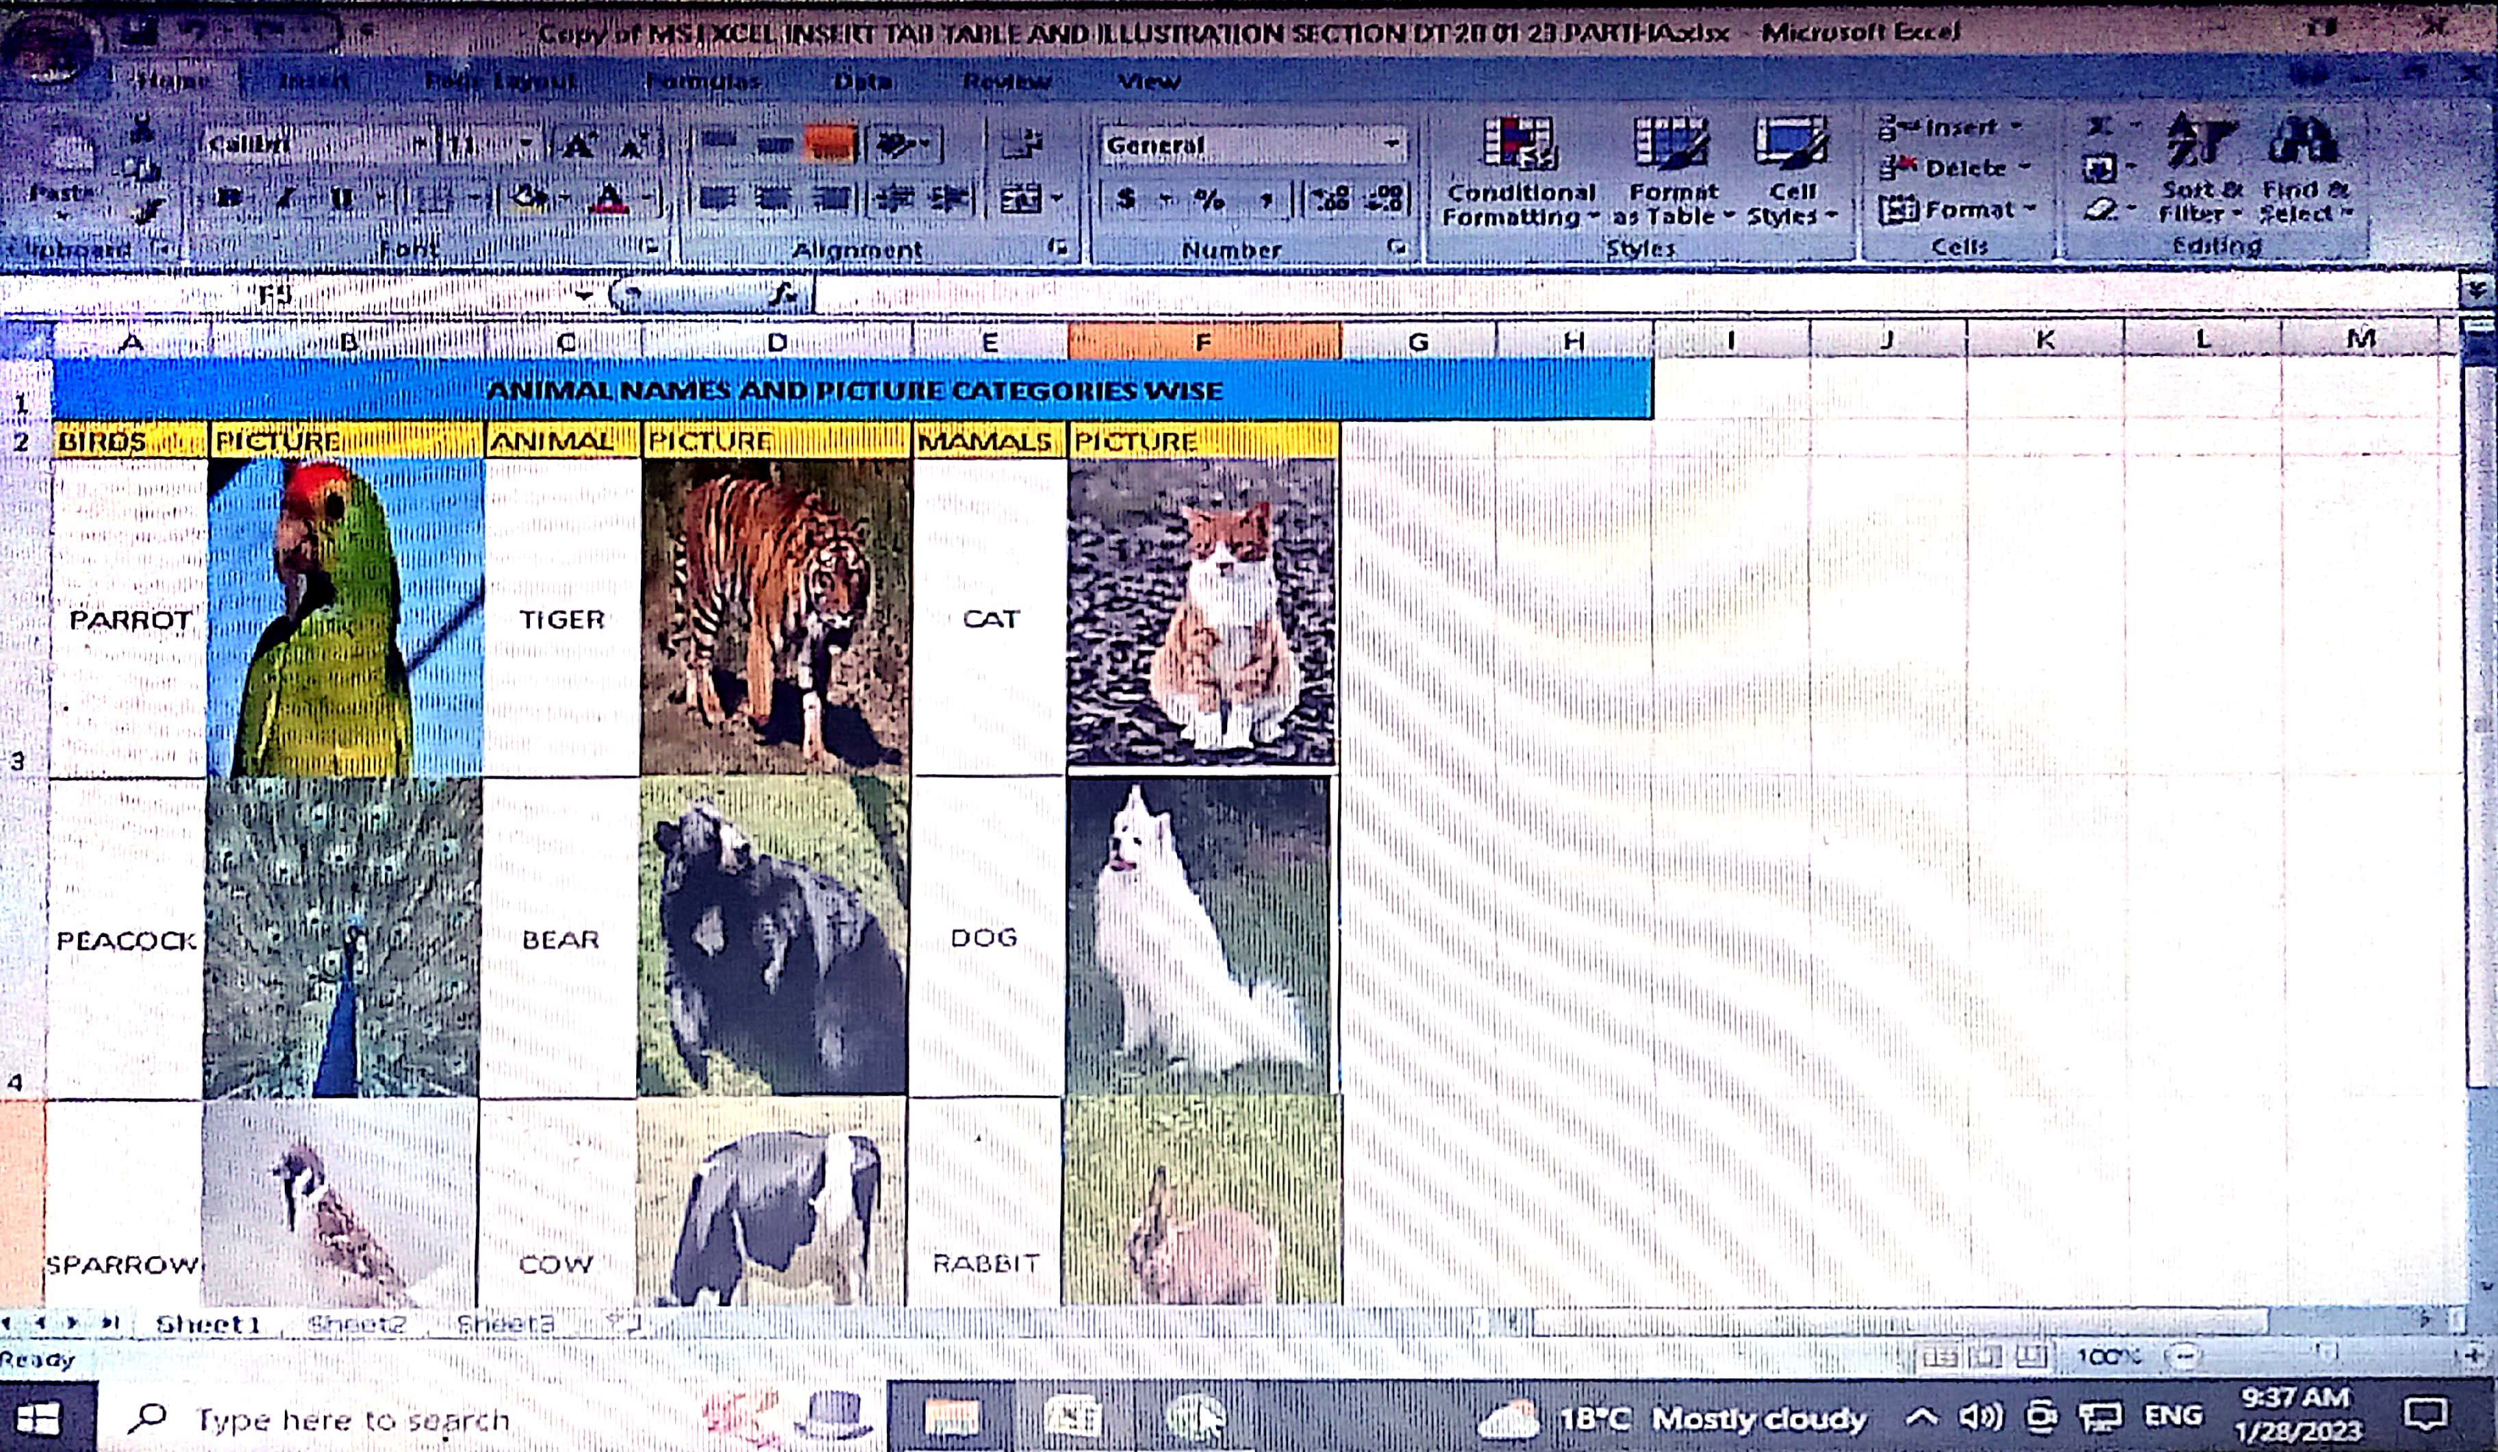Image resolution: width=2498 pixels, height=1452 pixels.
Task: Toggle Bold formatting
Action: point(230,199)
